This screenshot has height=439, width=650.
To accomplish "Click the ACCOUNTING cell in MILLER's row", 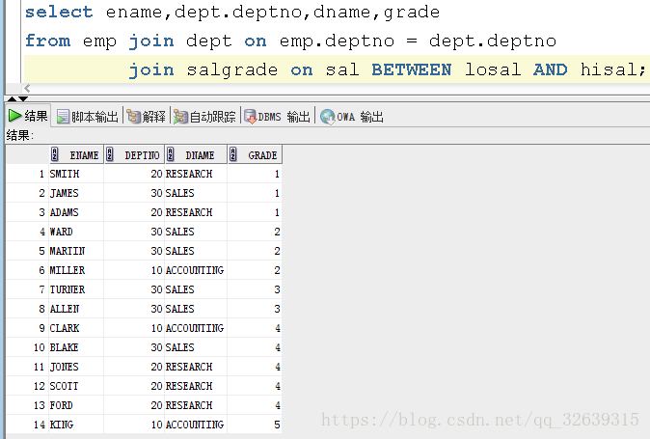I will (x=196, y=270).
